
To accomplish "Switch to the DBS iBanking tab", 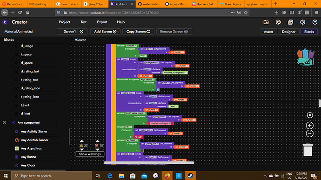I will tap(40, 4).
